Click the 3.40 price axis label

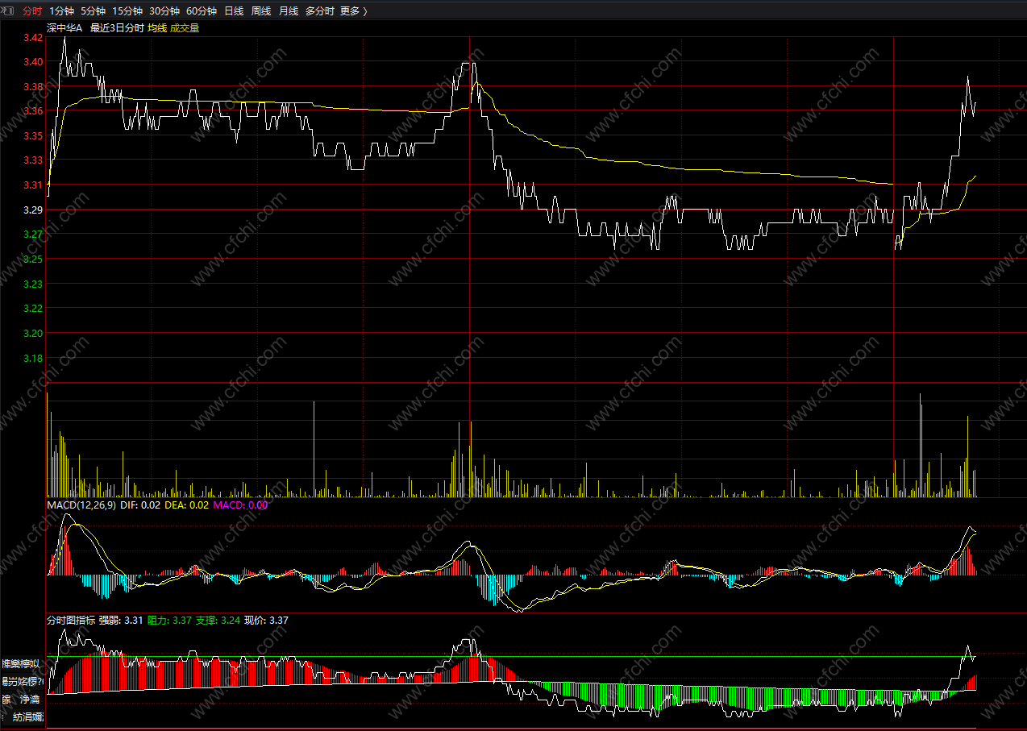click(33, 62)
